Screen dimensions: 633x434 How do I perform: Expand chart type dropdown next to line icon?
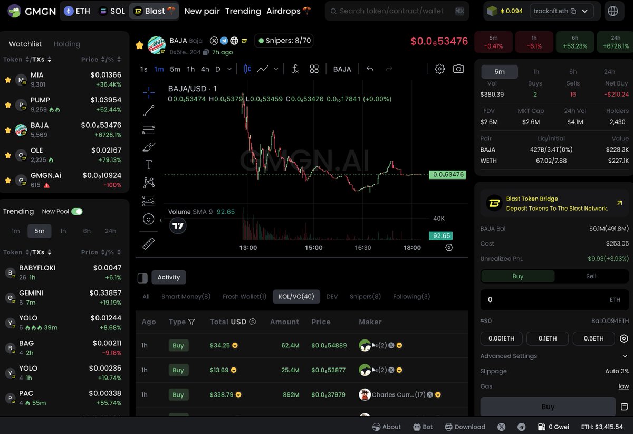coord(276,69)
